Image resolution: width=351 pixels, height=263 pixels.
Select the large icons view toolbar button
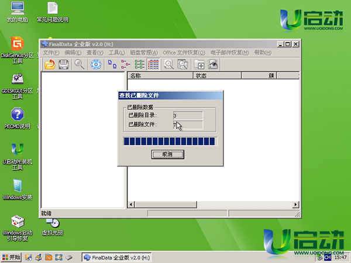(x=112, y=64)
